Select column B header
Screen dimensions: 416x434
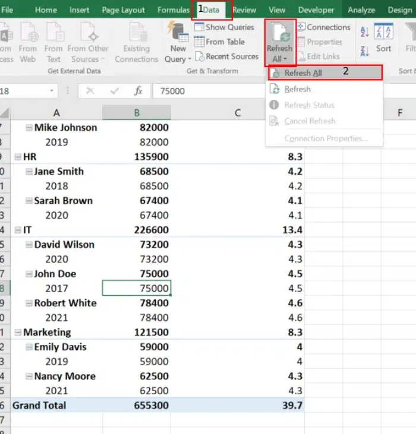coord(137,113)
